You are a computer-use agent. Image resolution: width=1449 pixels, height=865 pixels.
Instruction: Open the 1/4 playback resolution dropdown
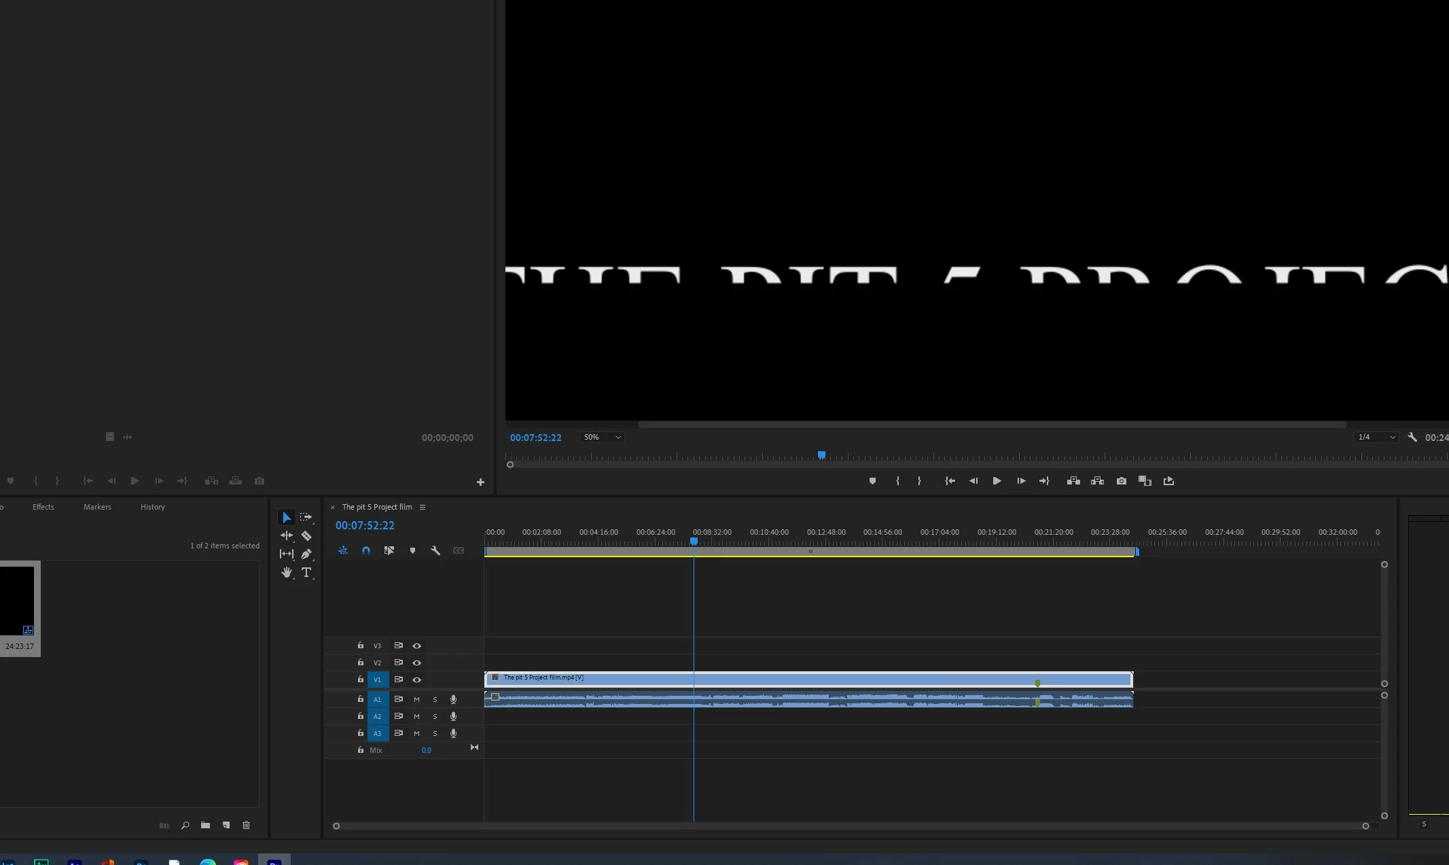tap(1376, 438)
